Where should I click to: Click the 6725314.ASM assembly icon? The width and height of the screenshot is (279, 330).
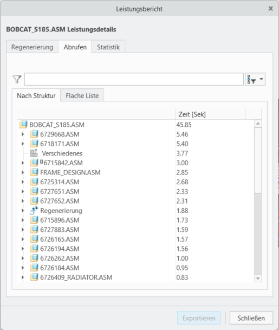(x=34, y=182)
